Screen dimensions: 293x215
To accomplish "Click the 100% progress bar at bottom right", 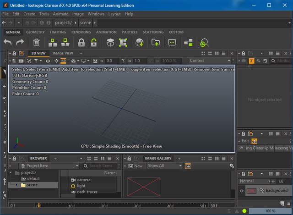I will click(271, 211).
